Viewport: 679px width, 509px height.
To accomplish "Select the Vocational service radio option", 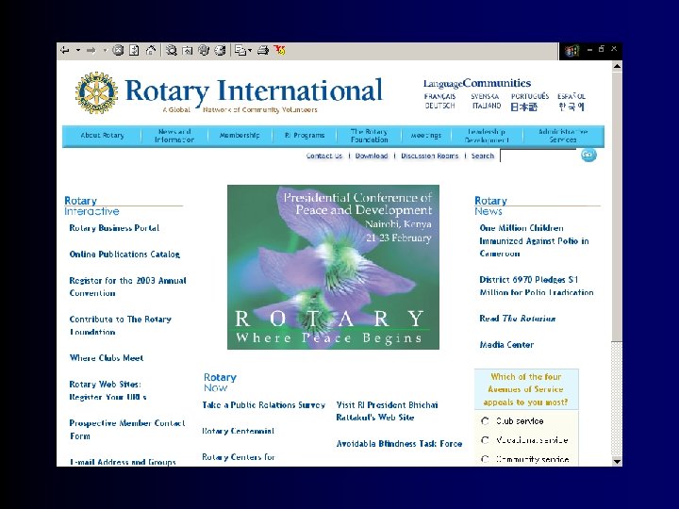I will (x=485, y=440).
